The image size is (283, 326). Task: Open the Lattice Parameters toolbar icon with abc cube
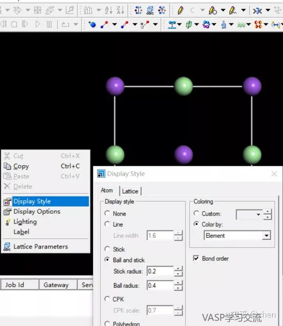pos(150,10)
